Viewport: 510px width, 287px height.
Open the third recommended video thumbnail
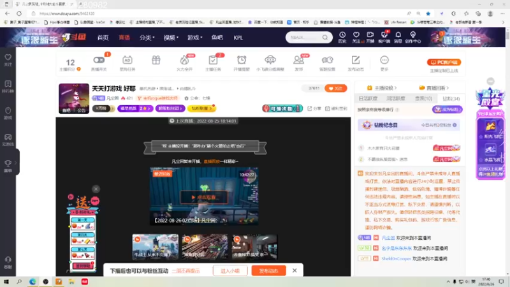(254, 247)
